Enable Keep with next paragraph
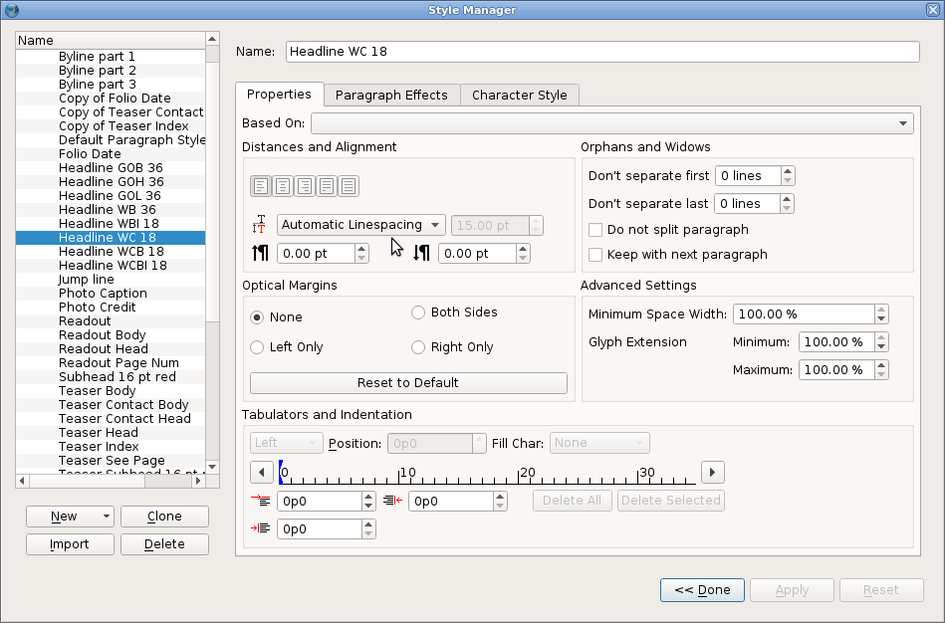The height and width of the screenshot is (623, 945). click(595, 255)
